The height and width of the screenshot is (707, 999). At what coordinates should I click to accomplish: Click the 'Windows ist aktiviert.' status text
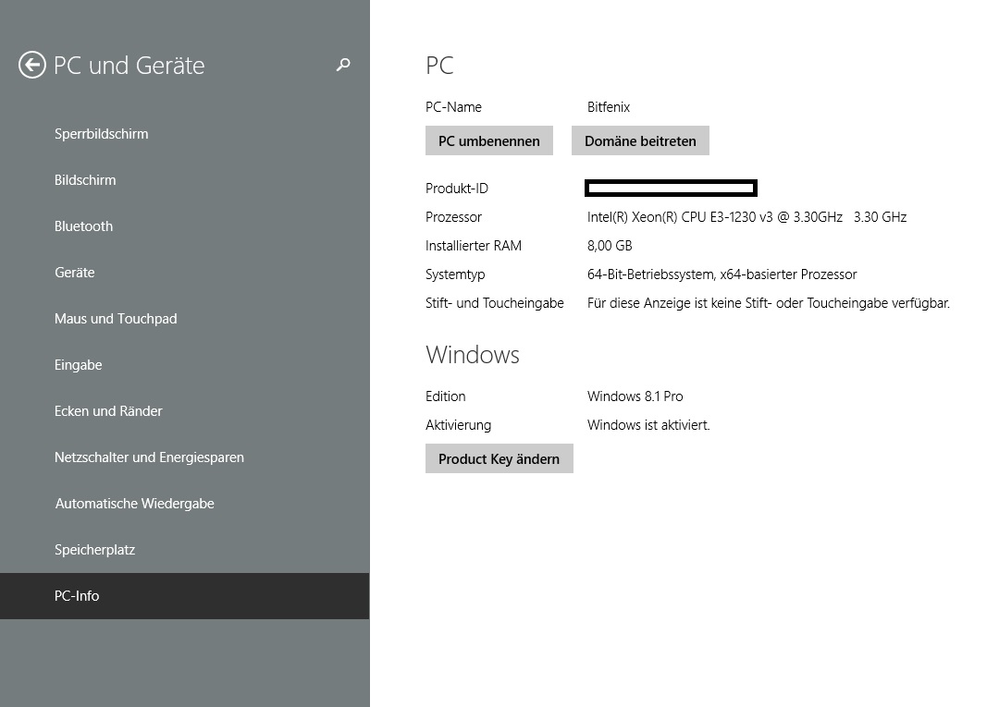point(648,425)
